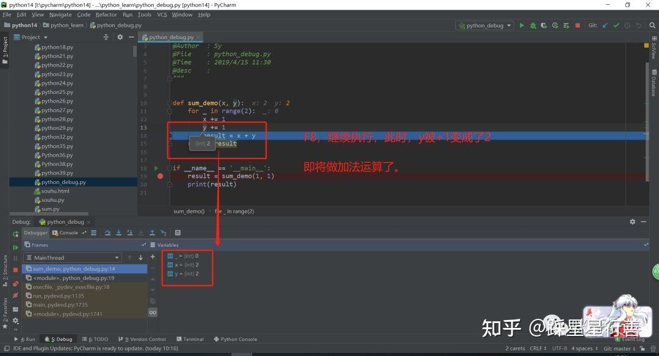Run python_debug using the green Run arrow
Viewport: 659px width, 356px height.
point(521,25)
